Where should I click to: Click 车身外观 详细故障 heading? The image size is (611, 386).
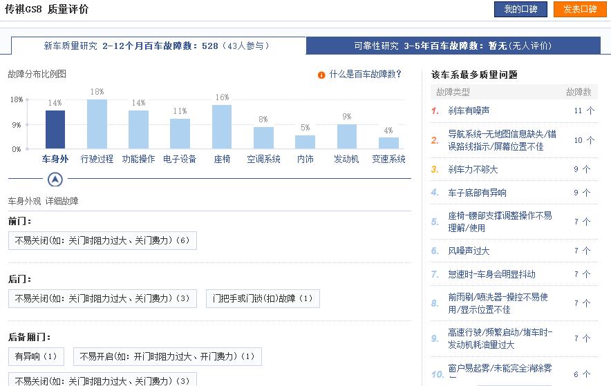[x=44, y=201]
